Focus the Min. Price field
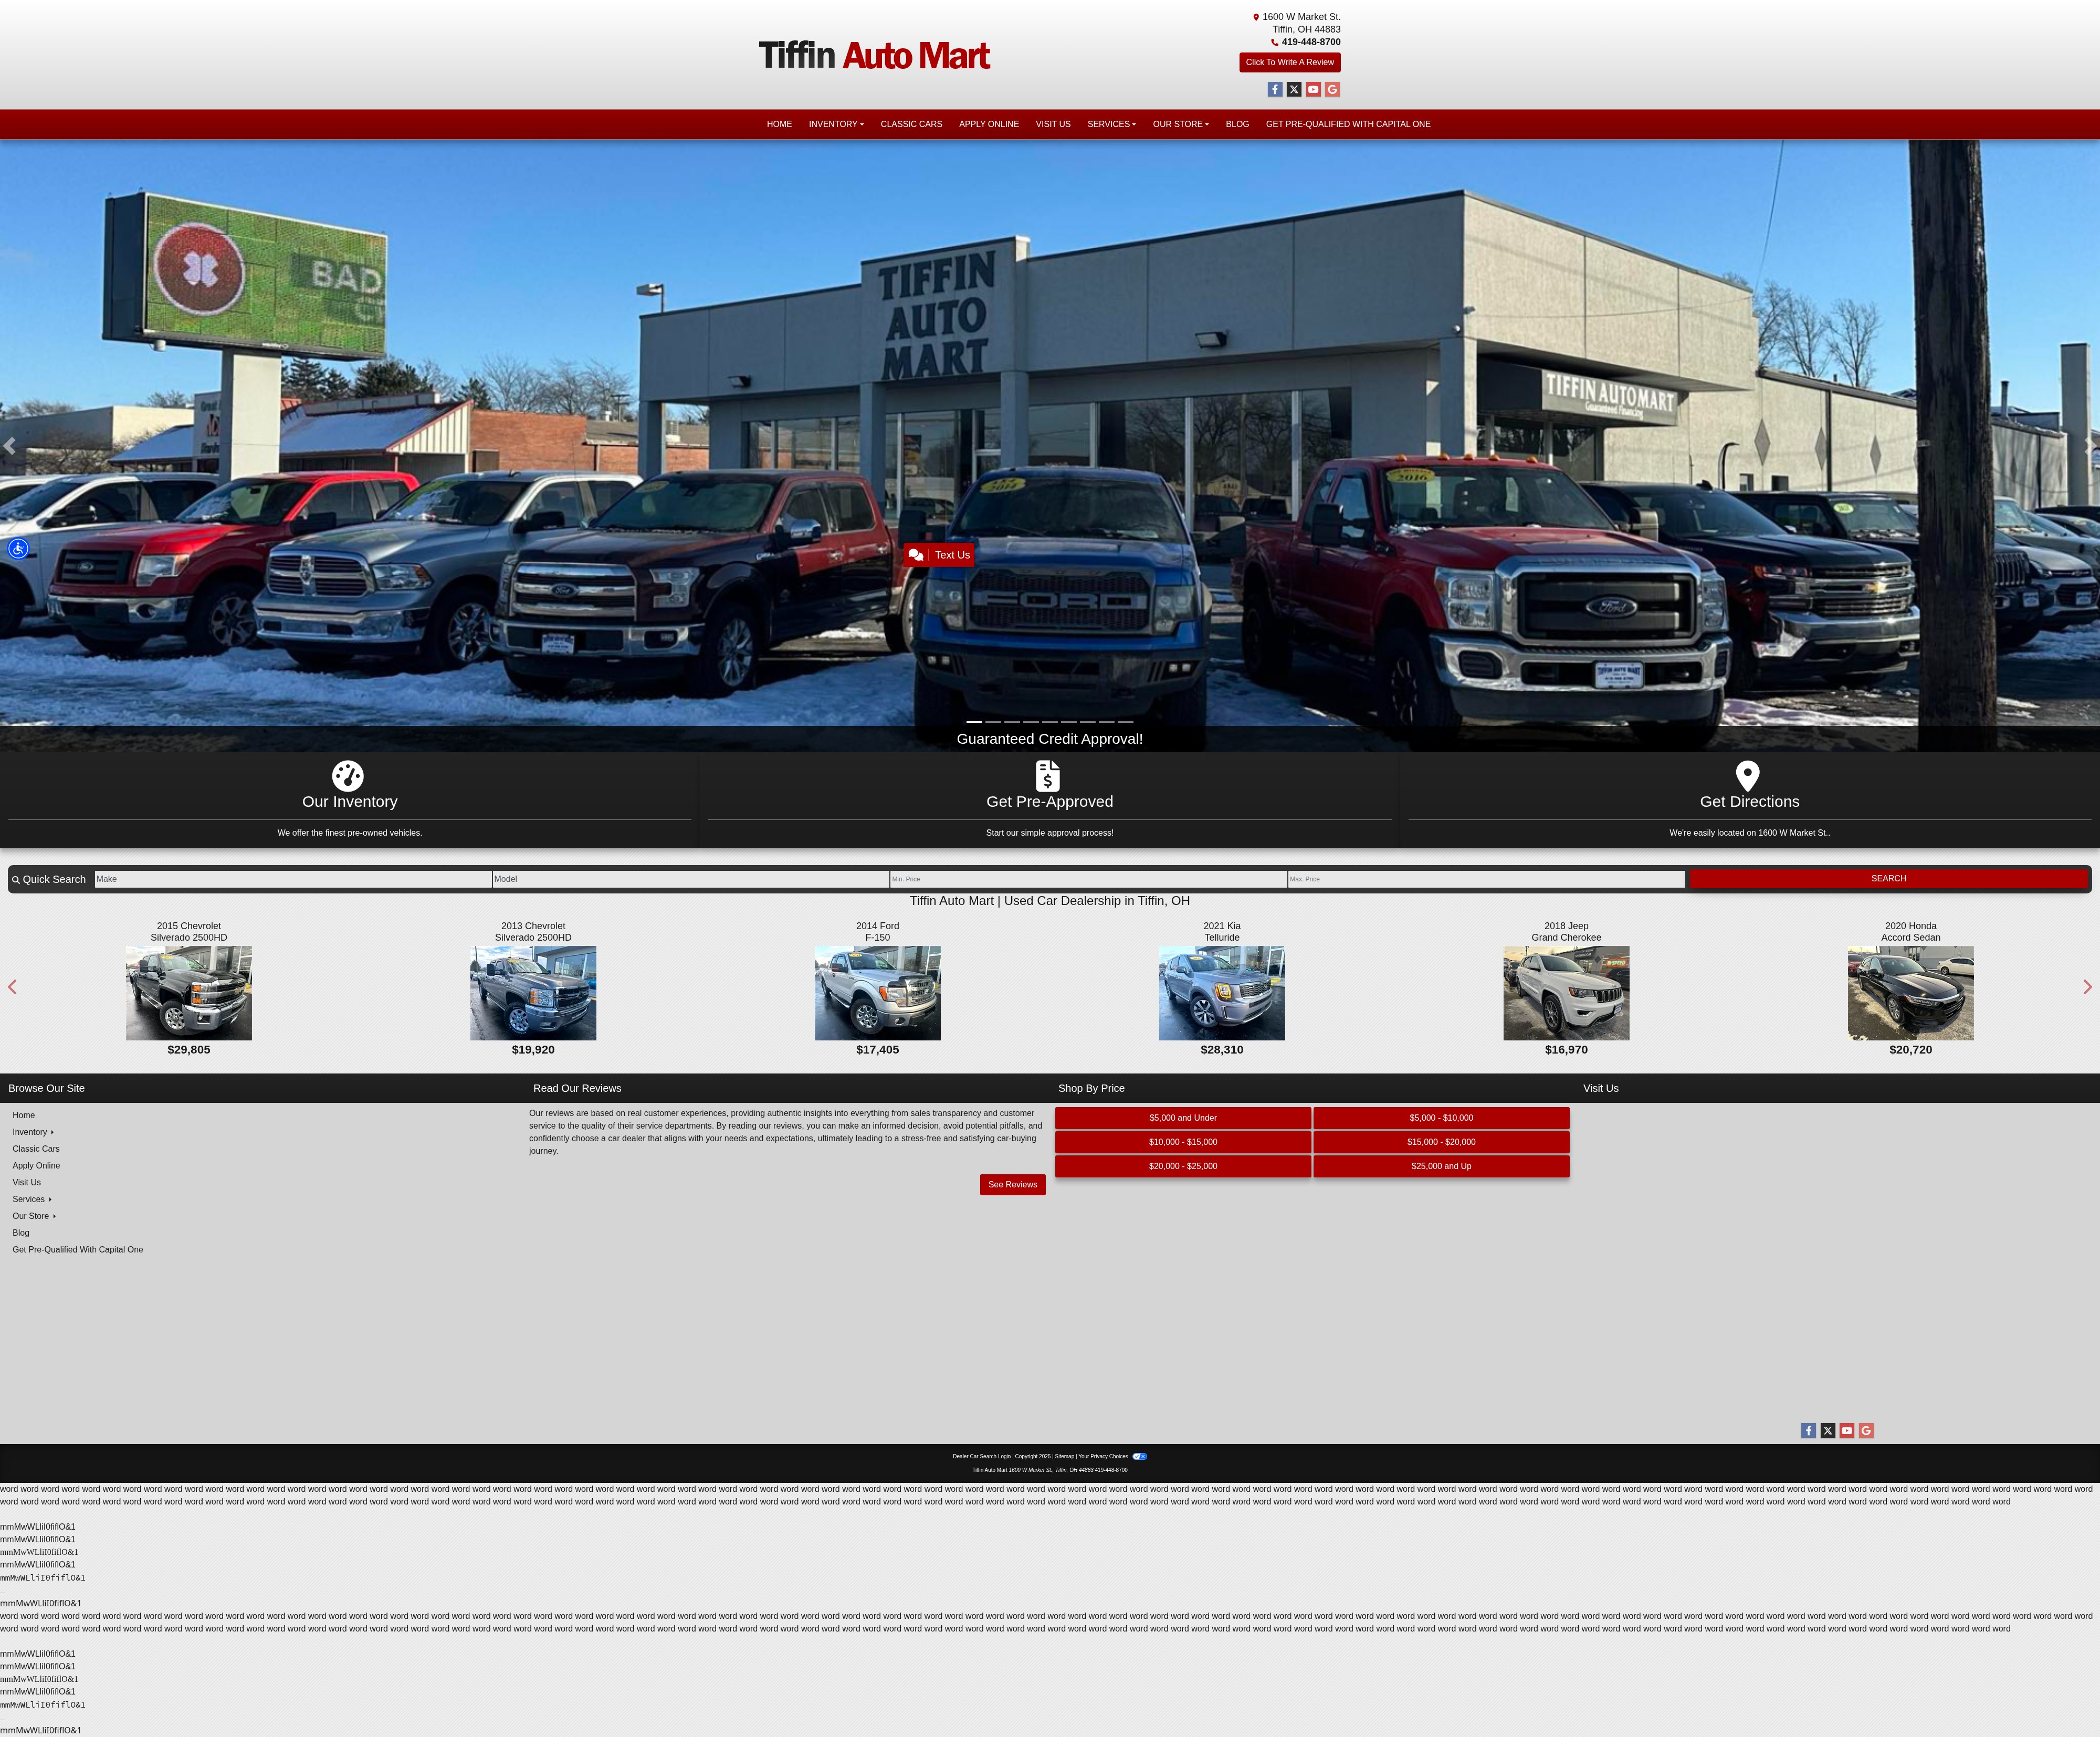 tap(1089, 879)
